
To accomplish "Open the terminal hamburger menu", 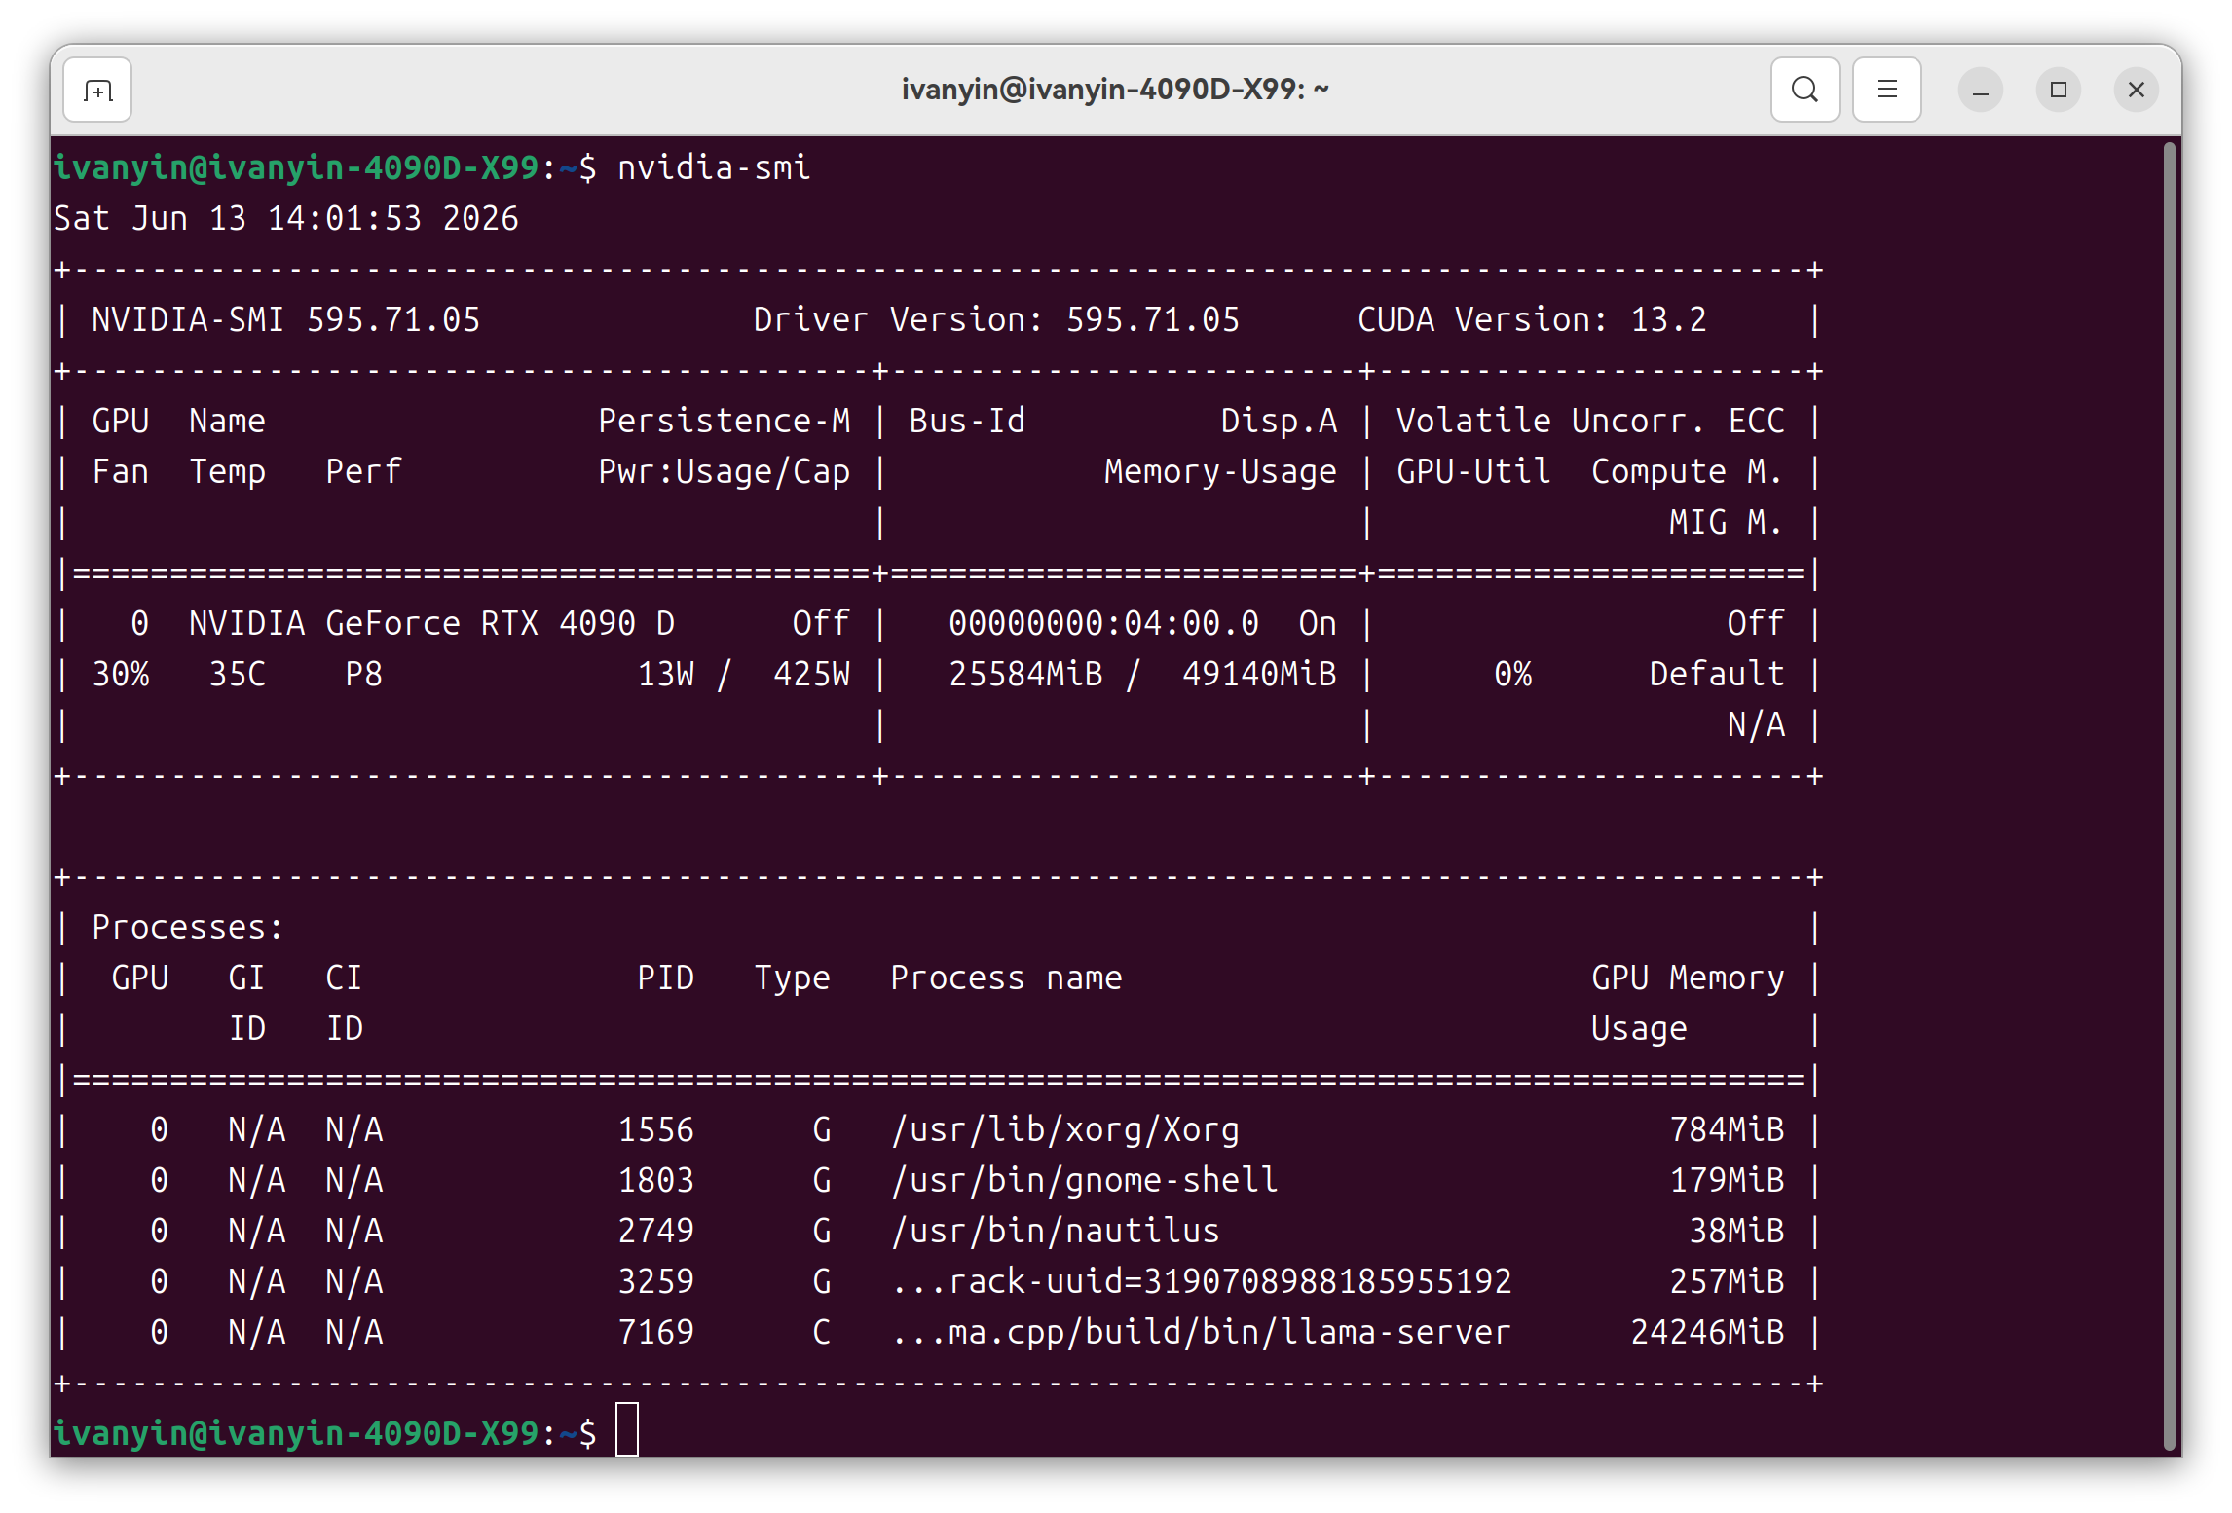I will (1886, 91).
